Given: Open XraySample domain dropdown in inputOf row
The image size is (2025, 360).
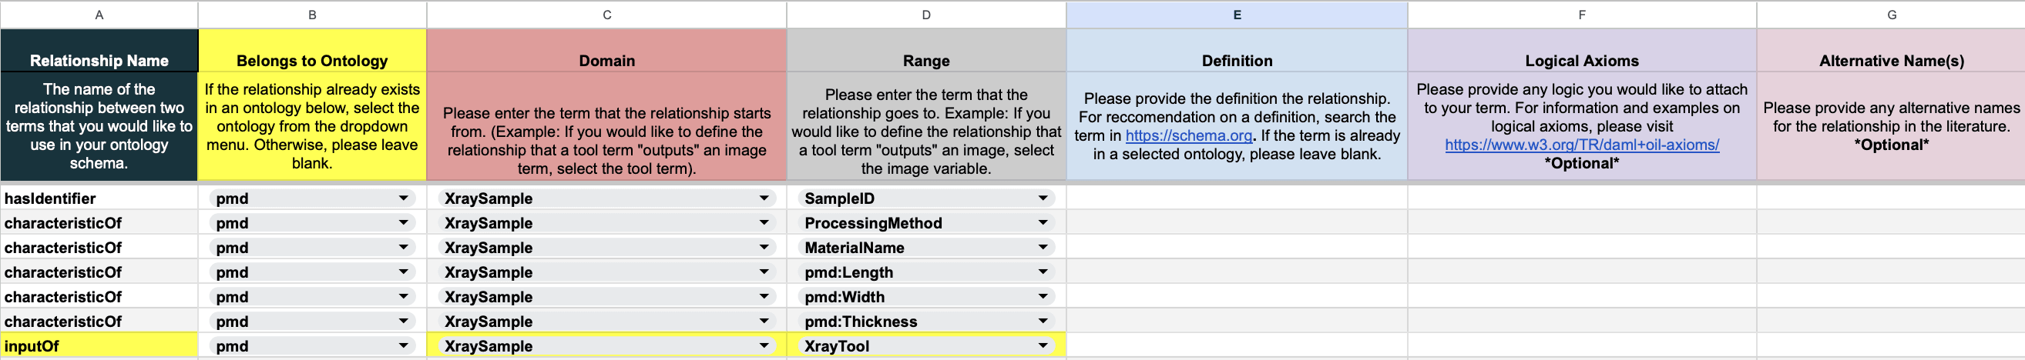Looking at the screenshot, I should click(x=764, y=346).
